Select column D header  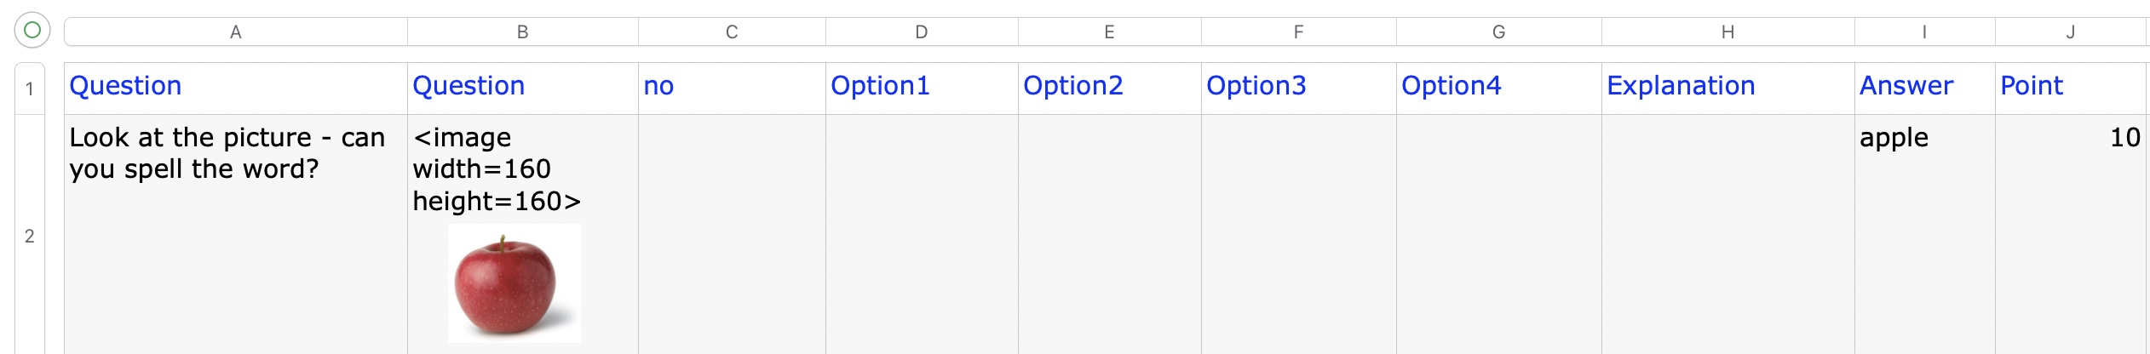[x=922, y=32]
